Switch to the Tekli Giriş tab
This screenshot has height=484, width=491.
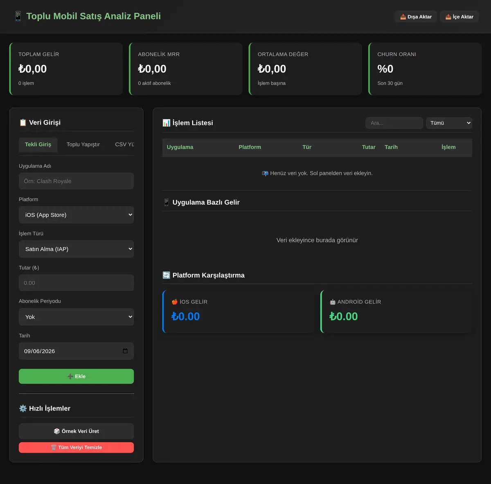point(38,144)
